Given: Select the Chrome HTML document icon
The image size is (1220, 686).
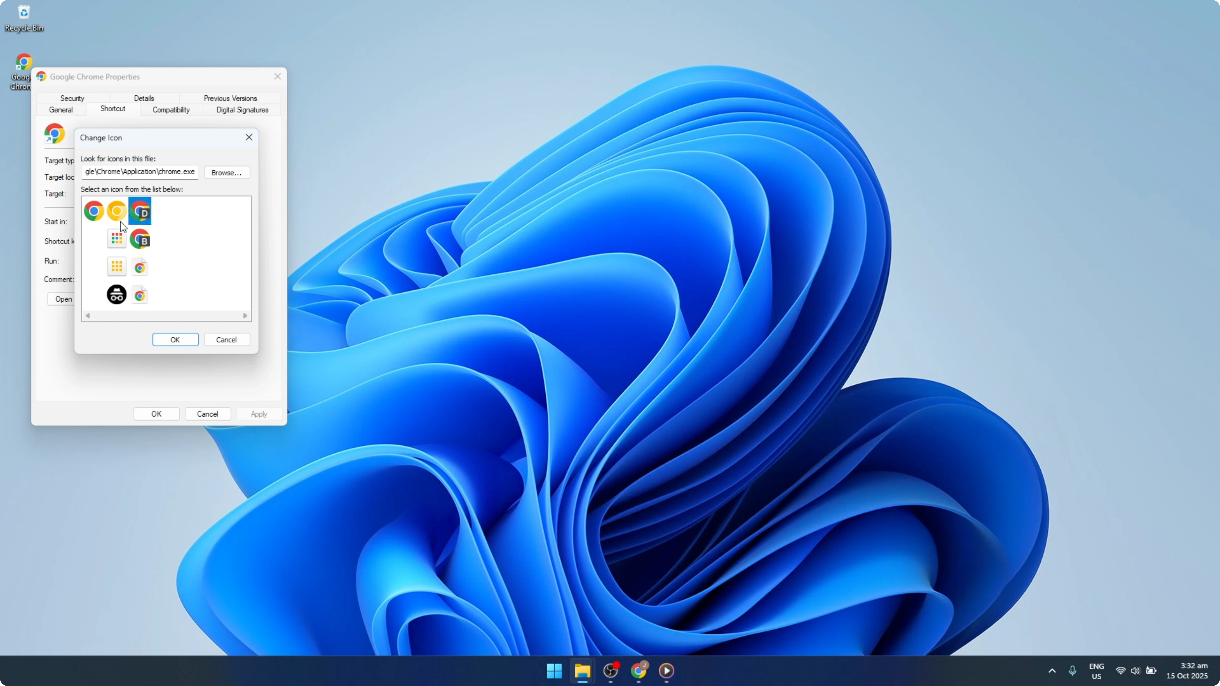Looking at the screenshot, I should pos(140,266).
